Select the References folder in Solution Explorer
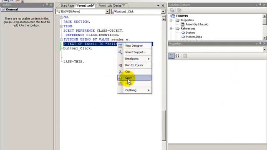The image size is (267, 150). click(188, 29)
